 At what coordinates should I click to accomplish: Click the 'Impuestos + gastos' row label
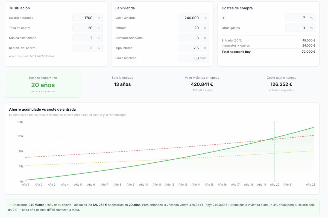click(236, 46)
